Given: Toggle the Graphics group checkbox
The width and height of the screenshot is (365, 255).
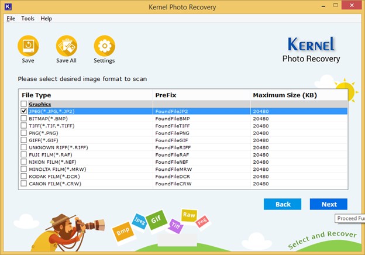Looking at the screenshot, I should (24, 104).
